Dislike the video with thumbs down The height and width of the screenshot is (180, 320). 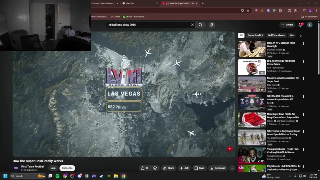[x=155, y=168]
